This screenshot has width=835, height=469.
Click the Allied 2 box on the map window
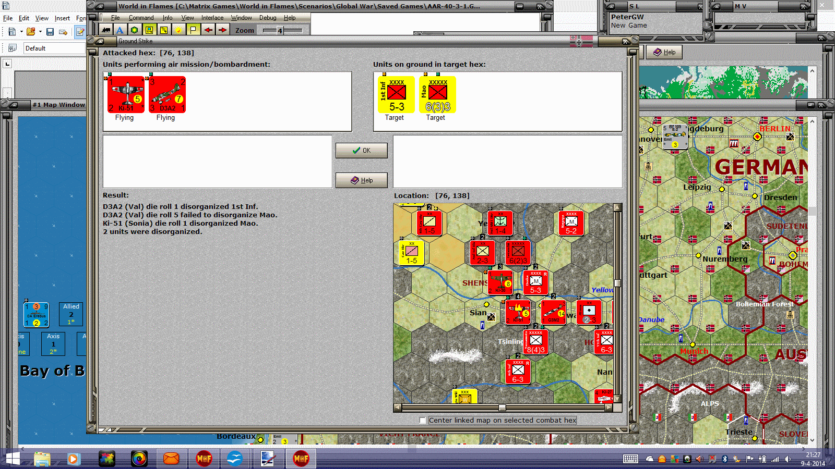(x=71, y=314)
